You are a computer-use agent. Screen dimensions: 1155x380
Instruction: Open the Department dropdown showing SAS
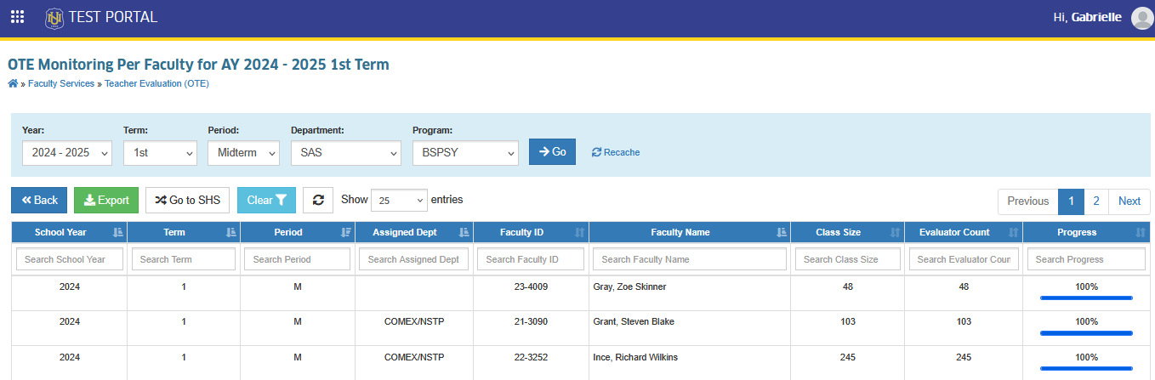click(345, 153)
